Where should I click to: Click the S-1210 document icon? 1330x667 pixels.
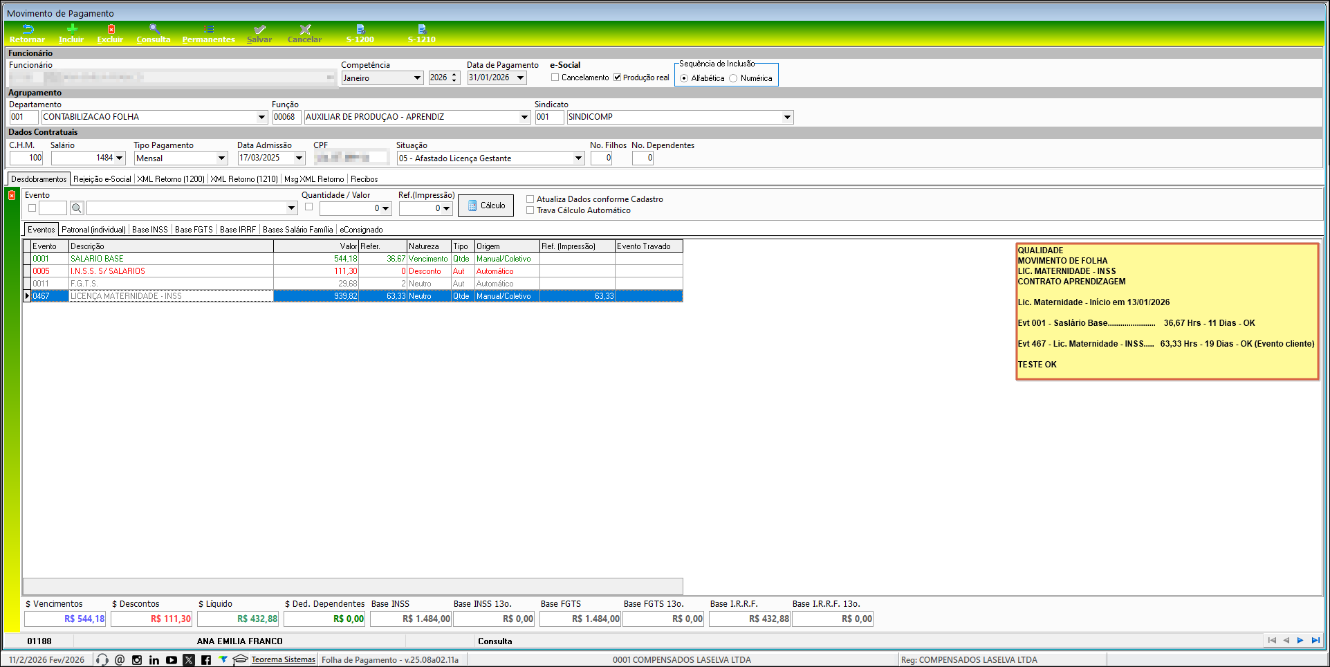[x=422, y=30]
